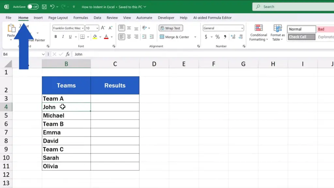Toggle the Wrap Text button
This screenshot has height=188, width=334.
pos(171,28)
